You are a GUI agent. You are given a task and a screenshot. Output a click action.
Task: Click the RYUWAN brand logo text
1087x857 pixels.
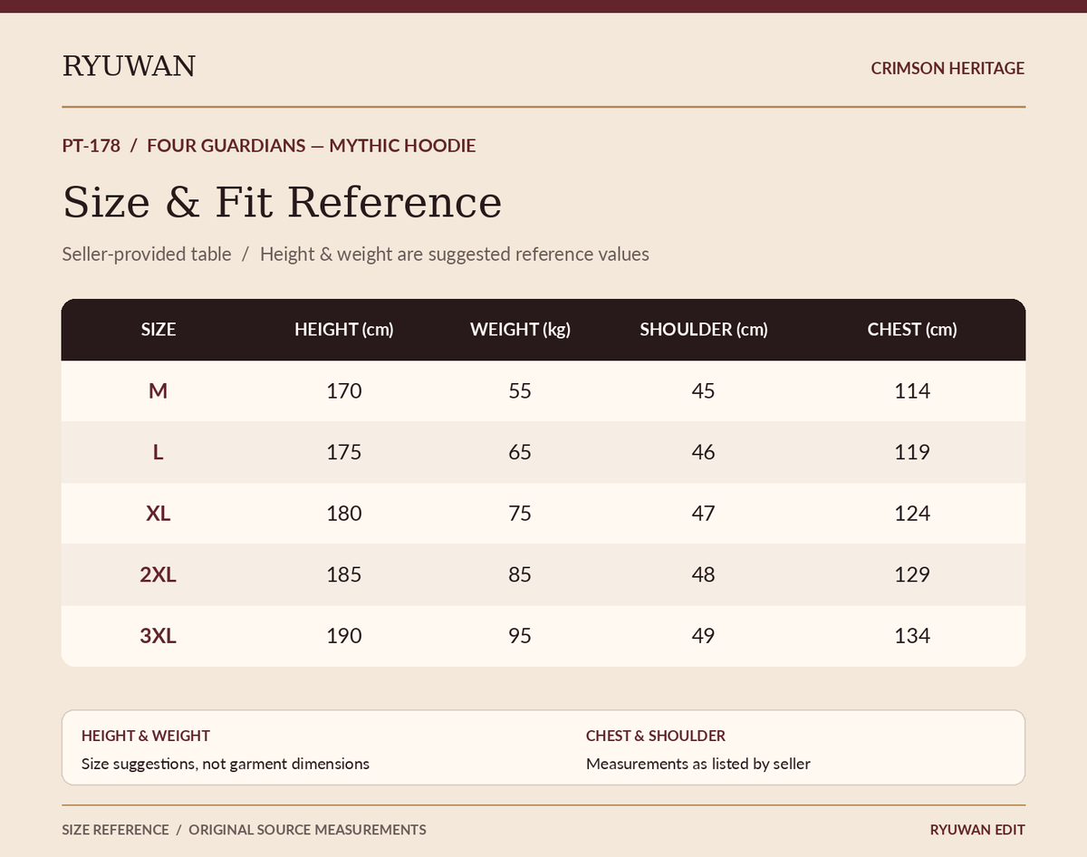pos(129,66)
